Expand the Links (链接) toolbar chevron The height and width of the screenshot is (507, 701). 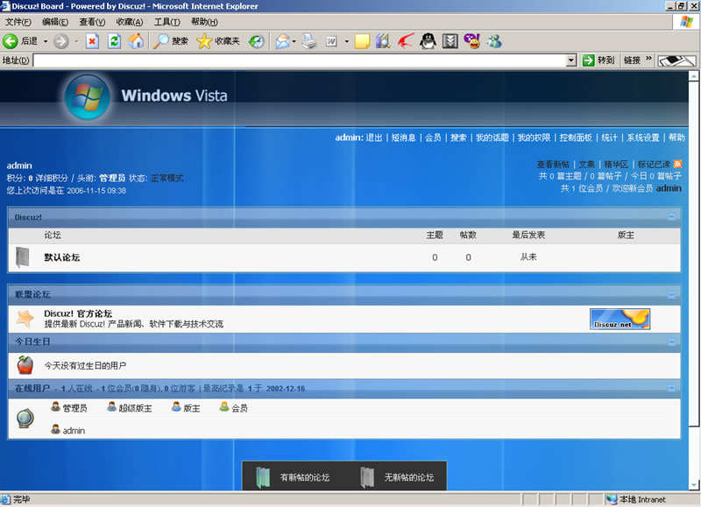pyautogui.click(x=648, y=59)
